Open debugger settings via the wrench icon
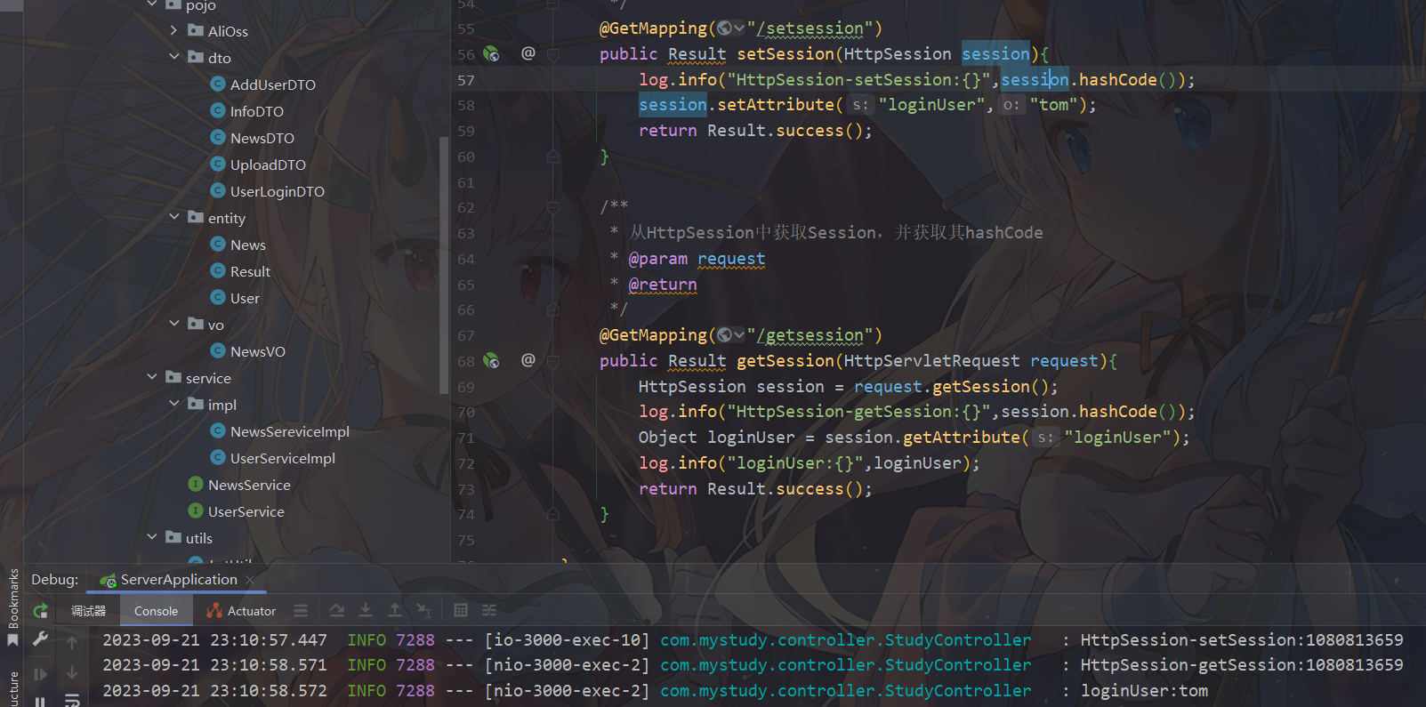Image resolution: width=1426 pixels, height=707 pixels. (40, 639)
